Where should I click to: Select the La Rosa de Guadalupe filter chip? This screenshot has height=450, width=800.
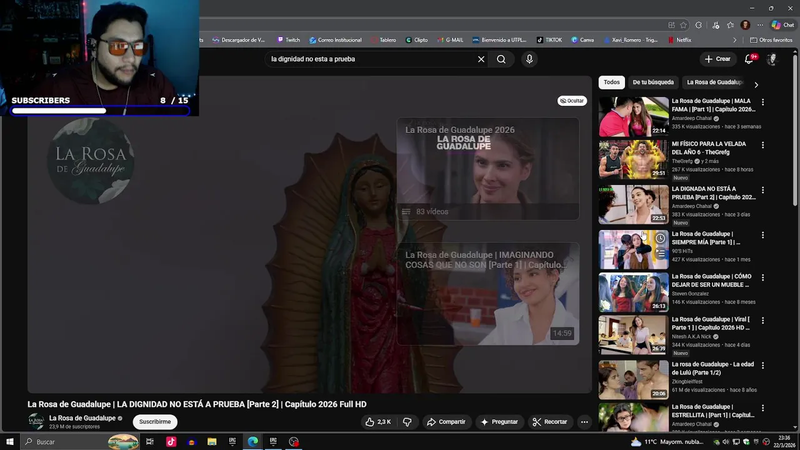[714, 82]
